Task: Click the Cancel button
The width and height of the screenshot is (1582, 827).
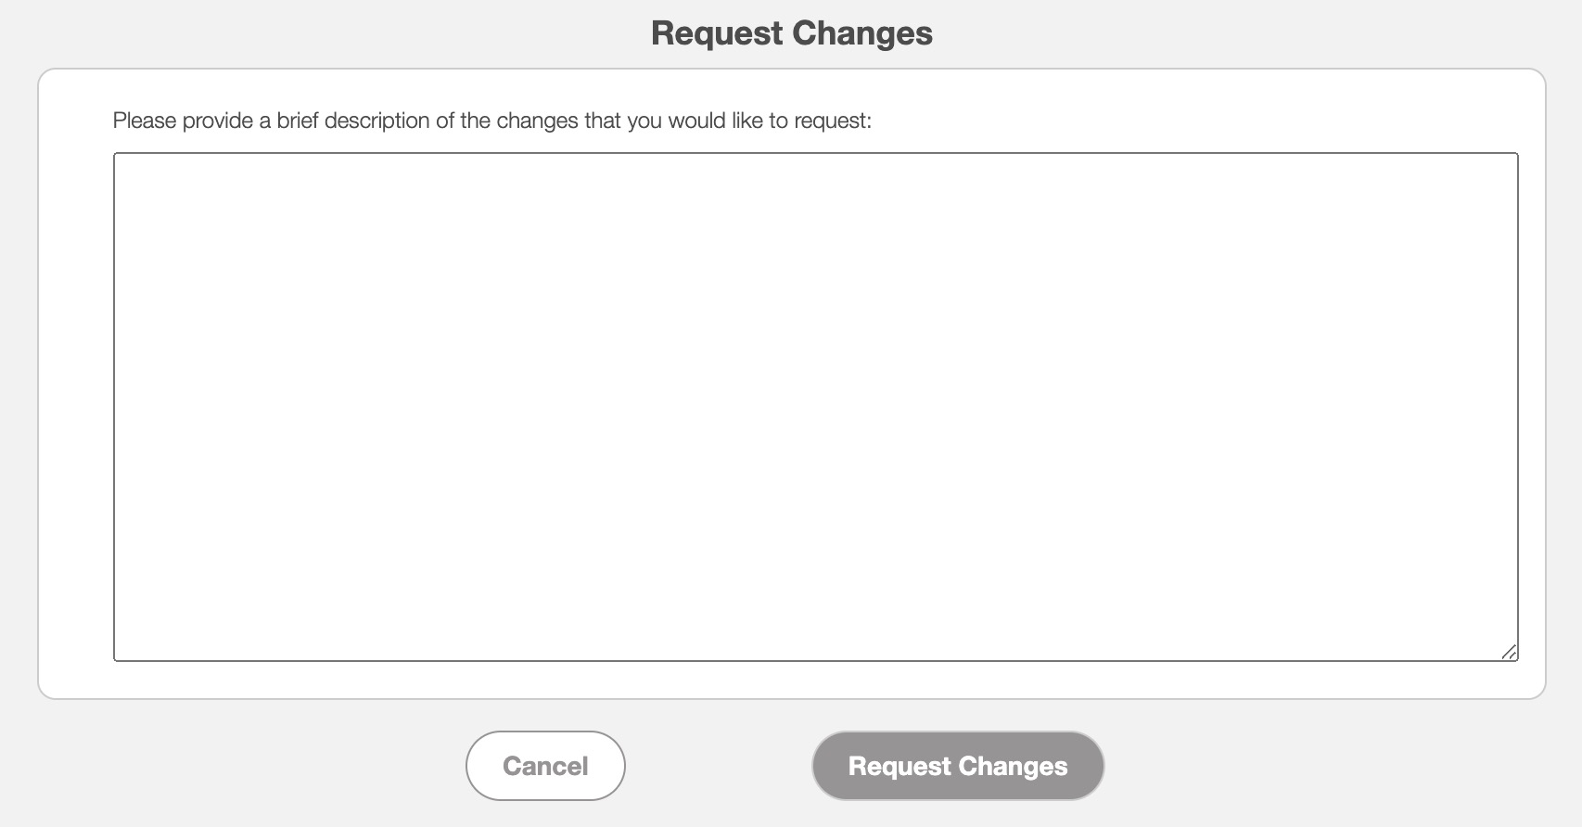Action: [545, 766]
